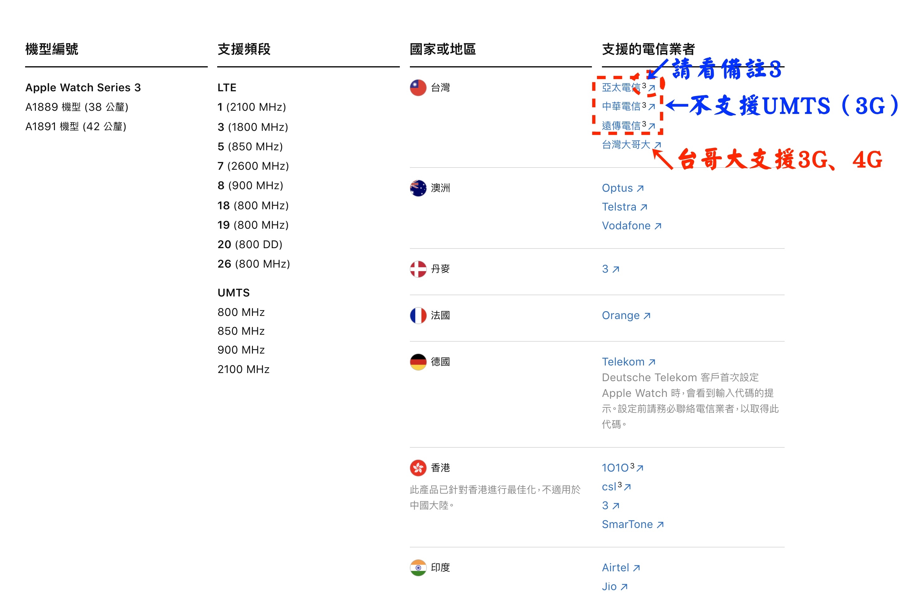The width and height of the screenshot is (907, 608).
Task: Click the France flag icon
Action: (418, 316)
